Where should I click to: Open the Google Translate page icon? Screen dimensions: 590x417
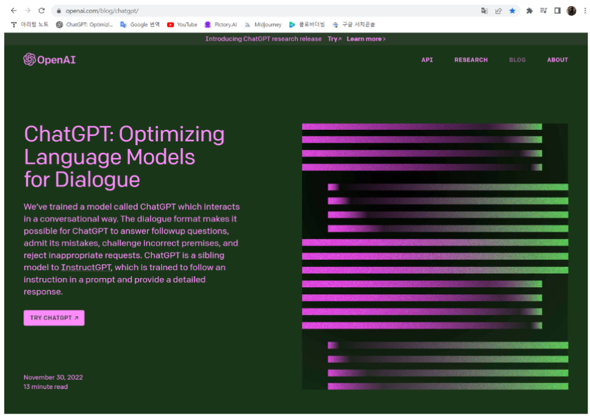[x=484, y=11]
